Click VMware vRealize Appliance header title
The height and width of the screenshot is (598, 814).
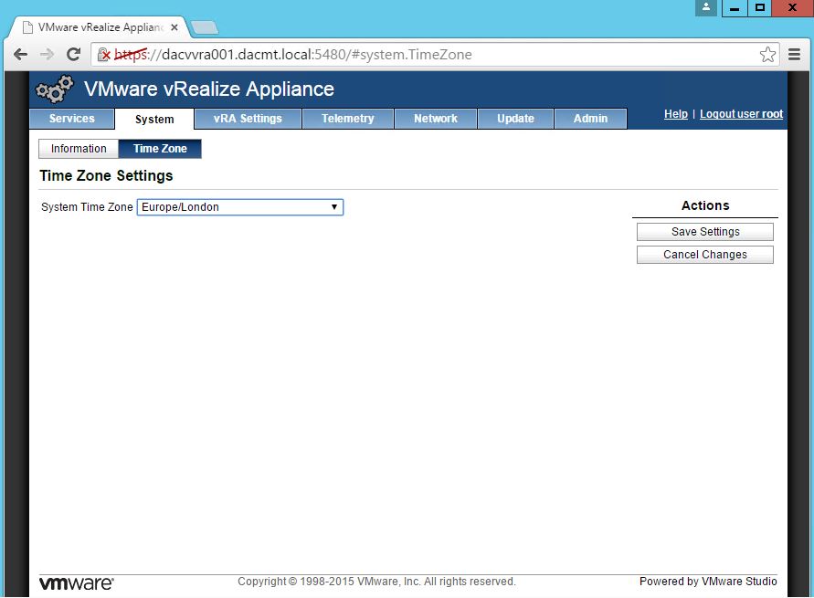pyautogui.click(x=208, y=89)
